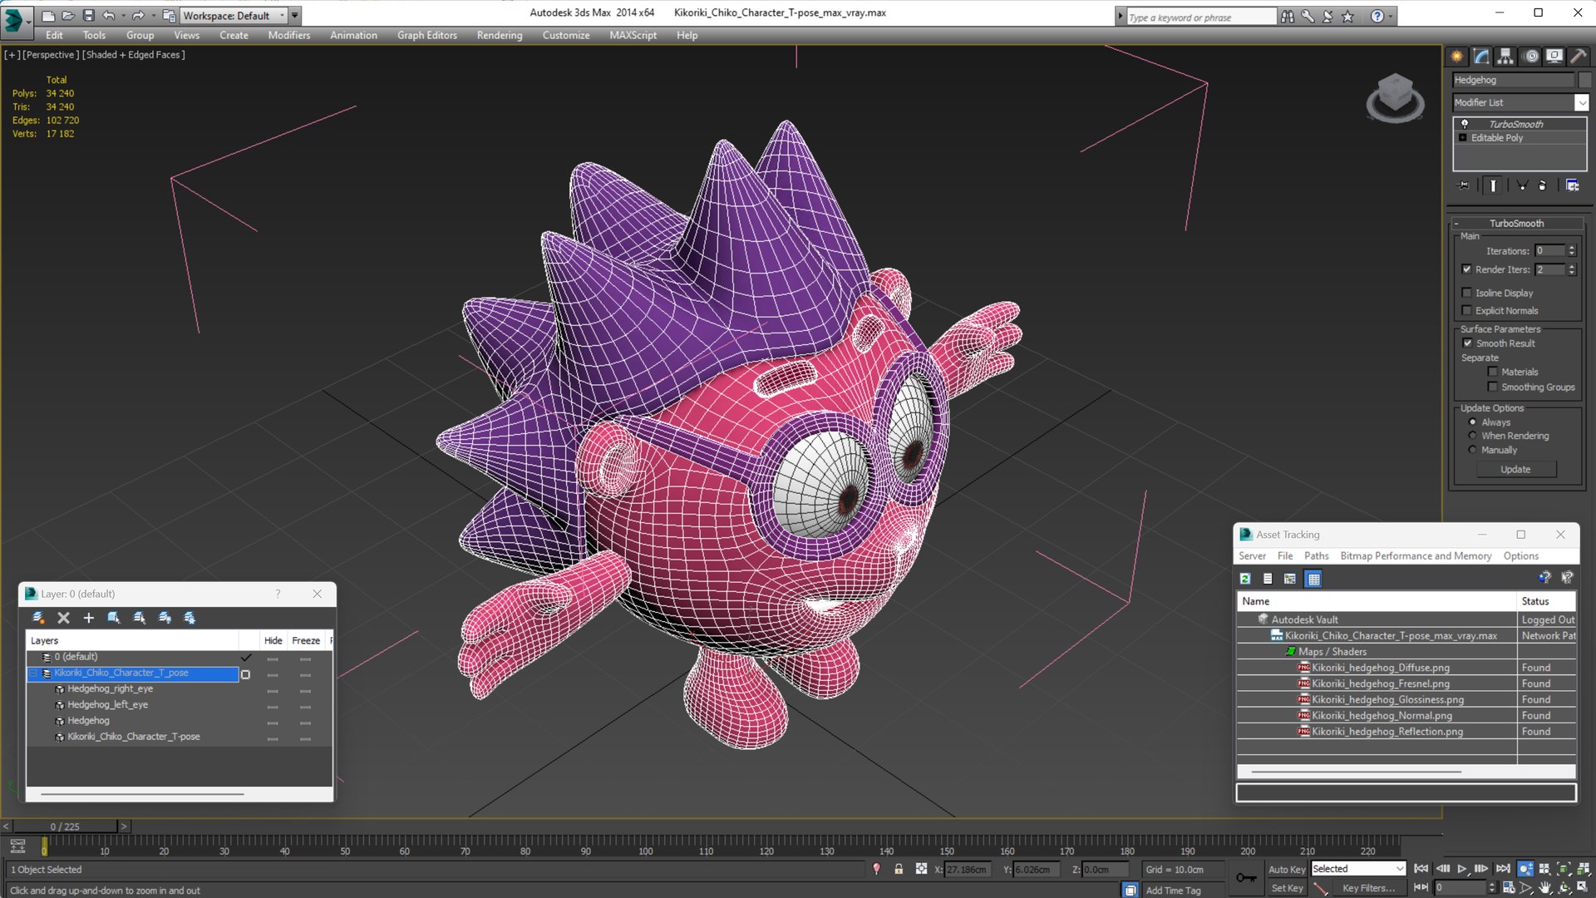This screenshot has width=1596, height=898.
Task: Open the Rendering menu
Action: click(499, 35)
